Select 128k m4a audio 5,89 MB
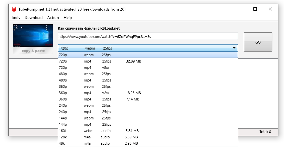The image size is (284, 152). (x=148, y=137)
